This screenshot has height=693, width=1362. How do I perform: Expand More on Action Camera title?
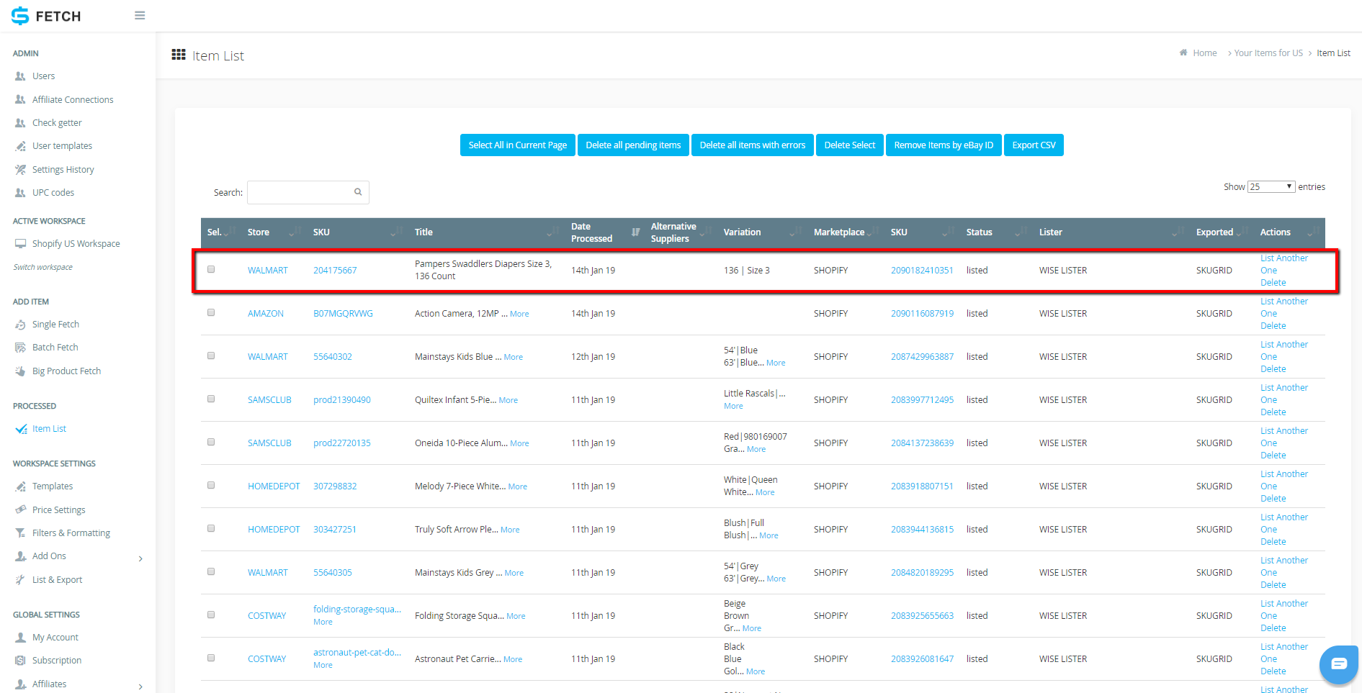(x=519, y=314)
